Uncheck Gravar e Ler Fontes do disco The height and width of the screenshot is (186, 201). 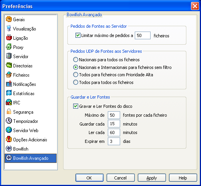click(75, 106)
